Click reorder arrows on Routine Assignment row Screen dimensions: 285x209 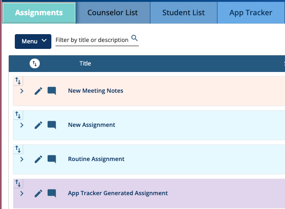tap(18, 149)
